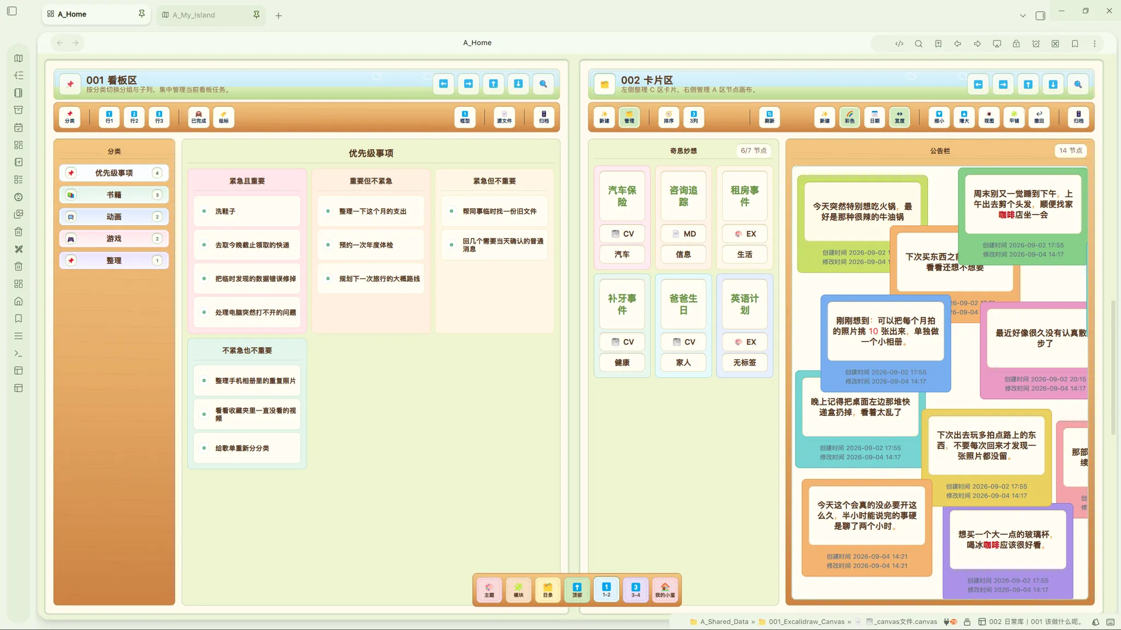Open a new tab with plus button

click(279, 15)
